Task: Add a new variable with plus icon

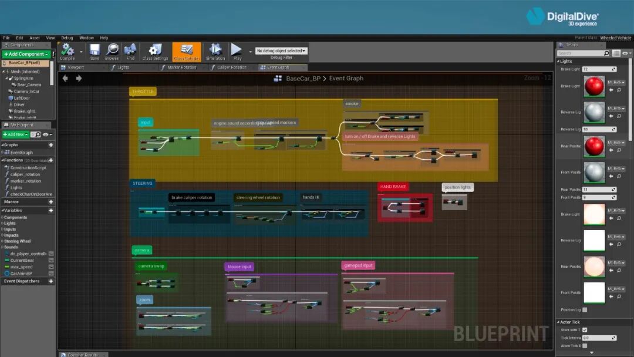Action: click(51, 210)
